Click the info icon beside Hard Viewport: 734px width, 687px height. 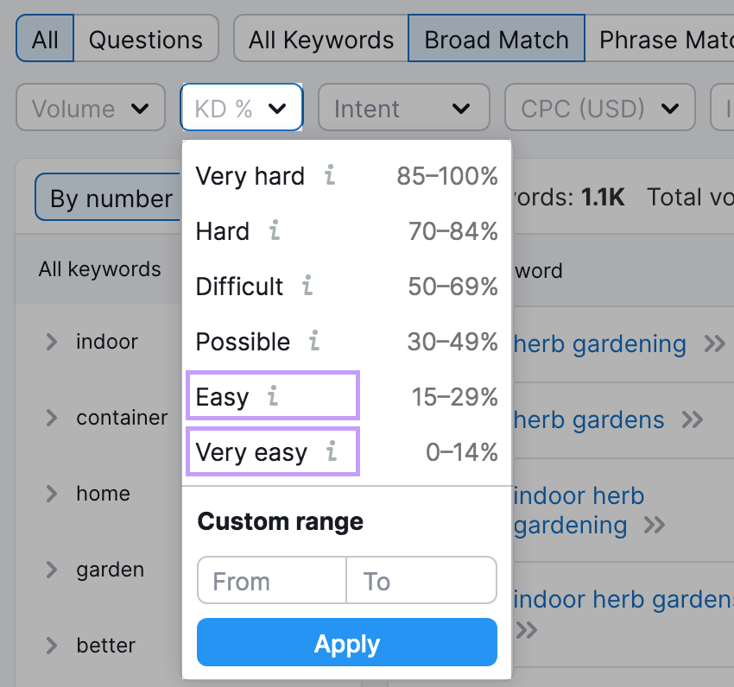coord(274,231)
